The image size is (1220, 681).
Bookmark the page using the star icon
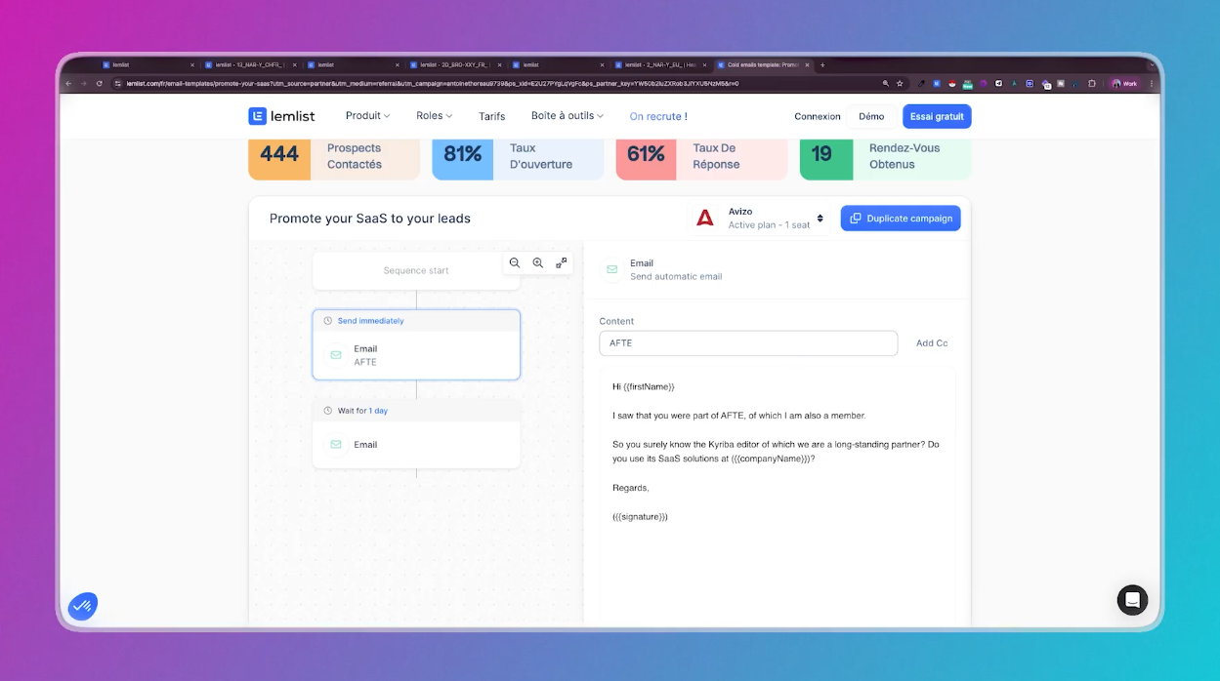pyautogui.click(x=900, y=84)
